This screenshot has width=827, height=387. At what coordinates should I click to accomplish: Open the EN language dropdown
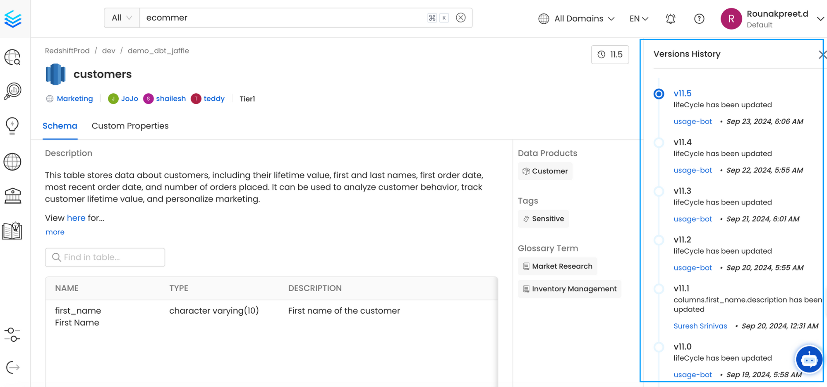click(x=639, y=18)
